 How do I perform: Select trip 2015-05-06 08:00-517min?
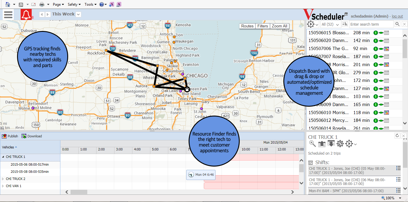point(30,164)
